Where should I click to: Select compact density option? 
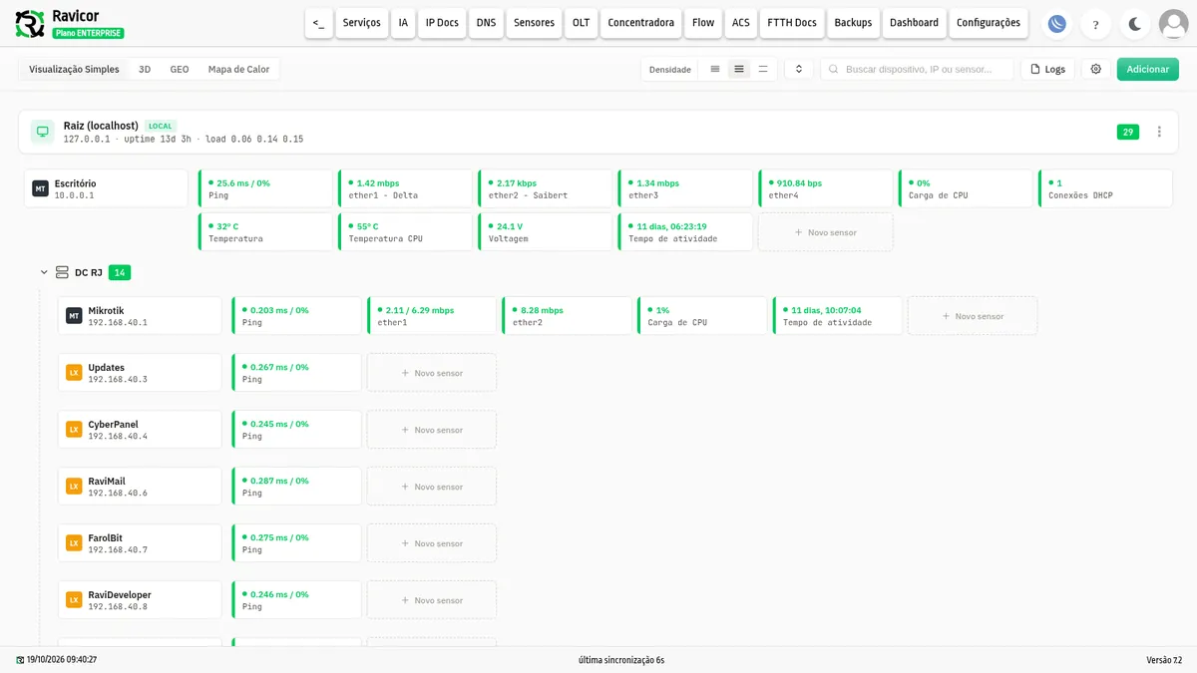pyautogui.click(x=714, y=69)
